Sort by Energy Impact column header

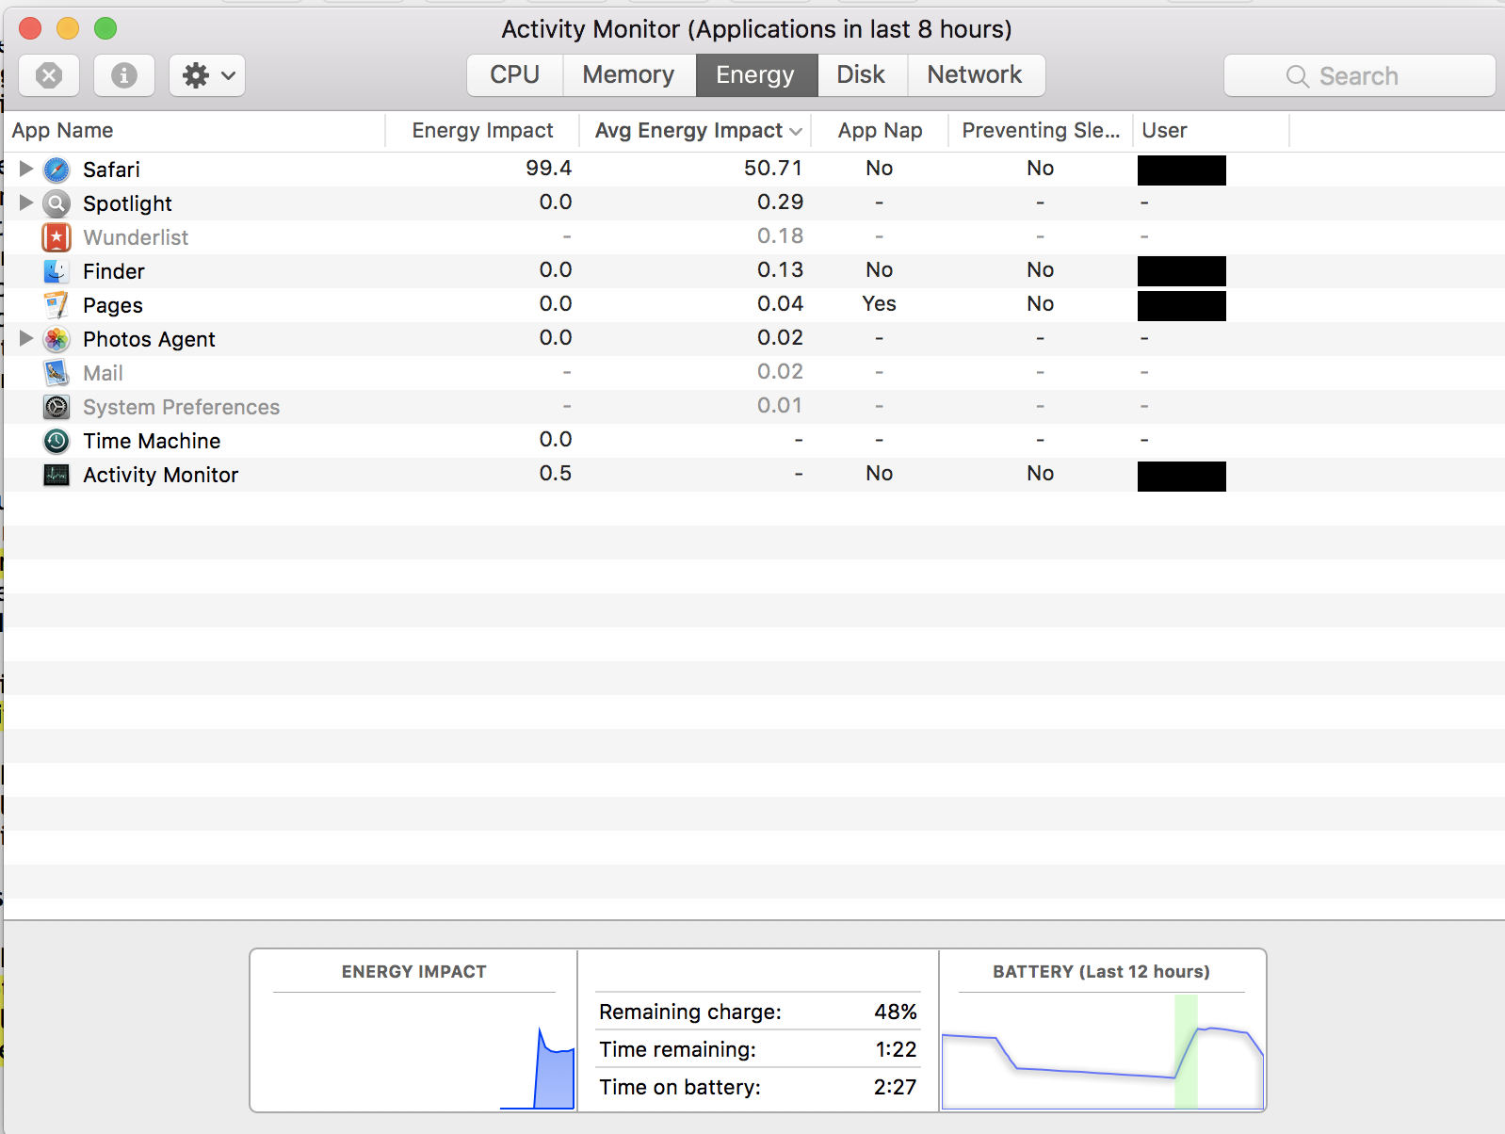tap(482, 131)
